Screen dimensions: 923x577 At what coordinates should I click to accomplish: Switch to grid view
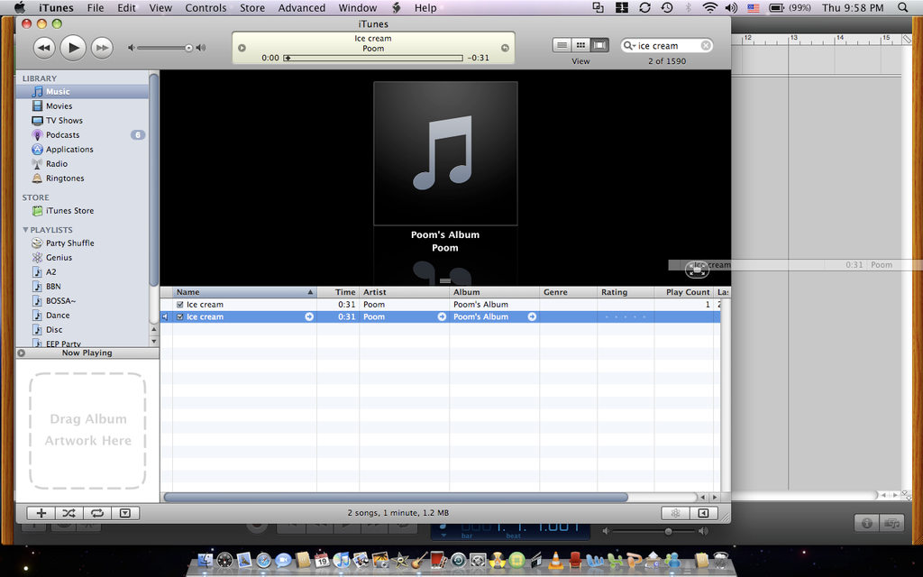click(580, 45)
